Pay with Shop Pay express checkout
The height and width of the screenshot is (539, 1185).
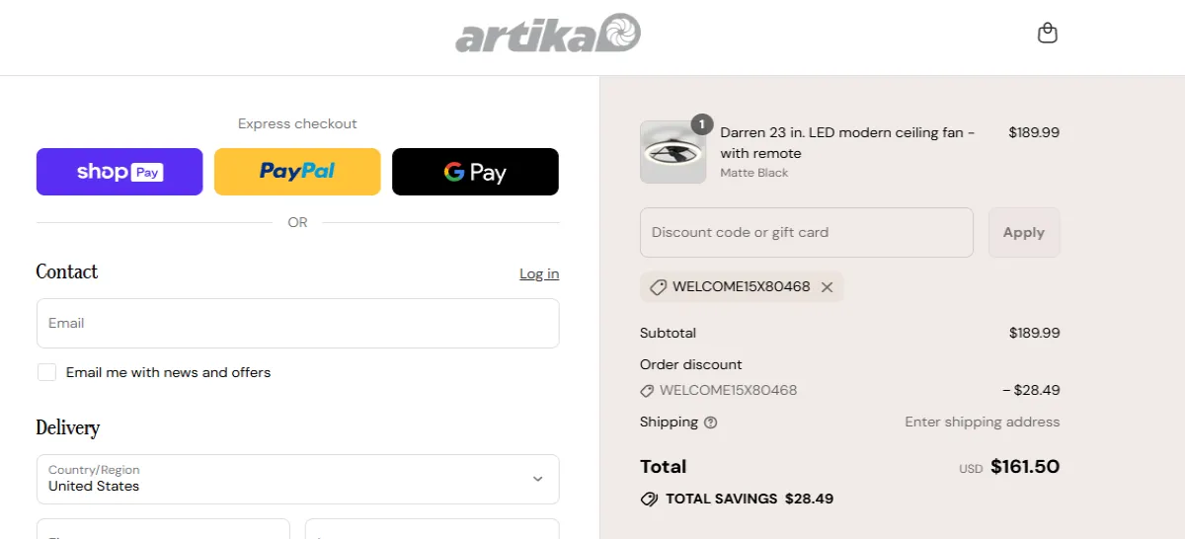point(119,172)
